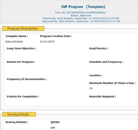Click the 'Program Creation Date :' label
Image resolution: width=138 pixels, height=130 pixels.
coord(56,36)
